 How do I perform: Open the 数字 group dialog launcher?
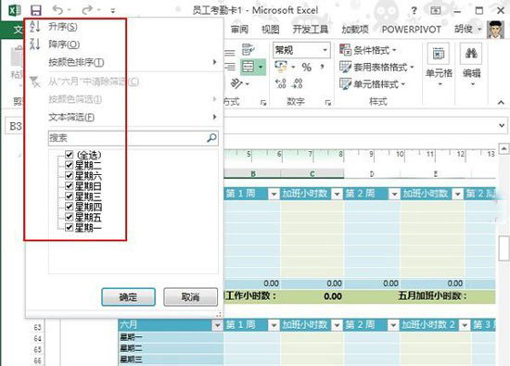point(328,103)
